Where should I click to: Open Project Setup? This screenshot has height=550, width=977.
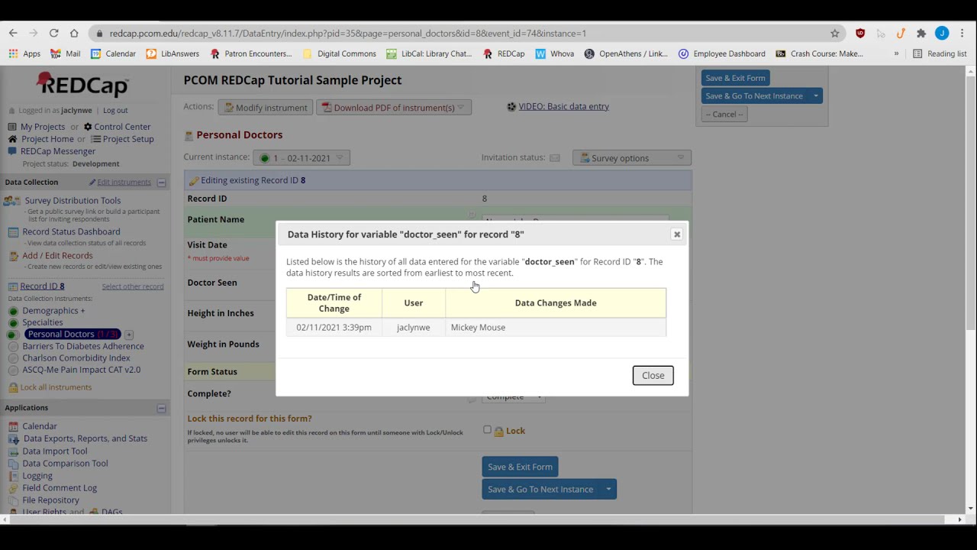point(128,139)
